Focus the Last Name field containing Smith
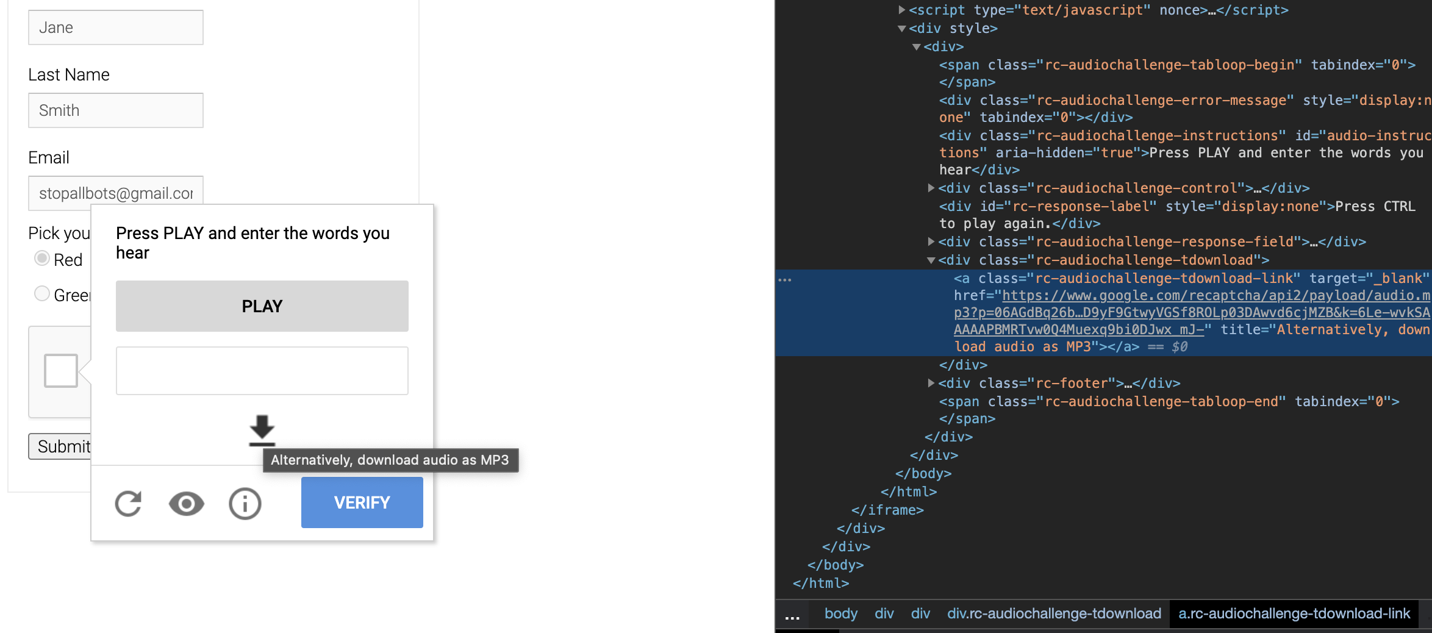This screenshot has width=1432, height=633. tap(116, 110)
